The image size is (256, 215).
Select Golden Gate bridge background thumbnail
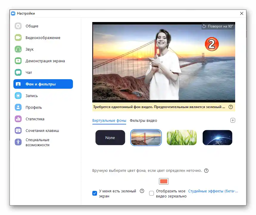146,138
